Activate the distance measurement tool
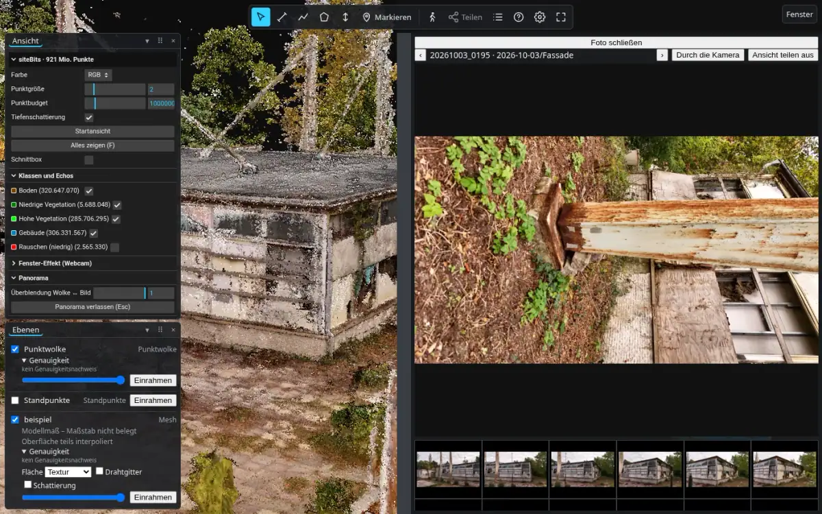This screenshot has width=822, height=514. (x=282, y=17)
